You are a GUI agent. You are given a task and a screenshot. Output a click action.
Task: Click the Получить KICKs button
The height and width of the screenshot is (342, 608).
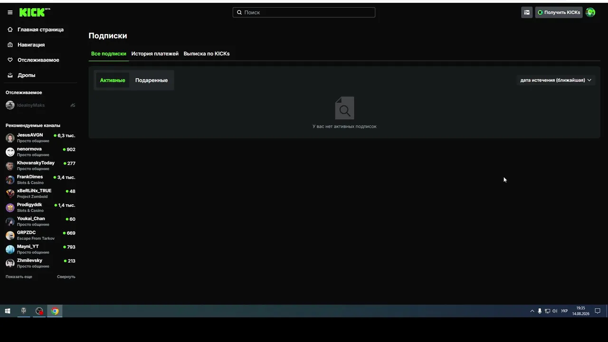point(559,12)
